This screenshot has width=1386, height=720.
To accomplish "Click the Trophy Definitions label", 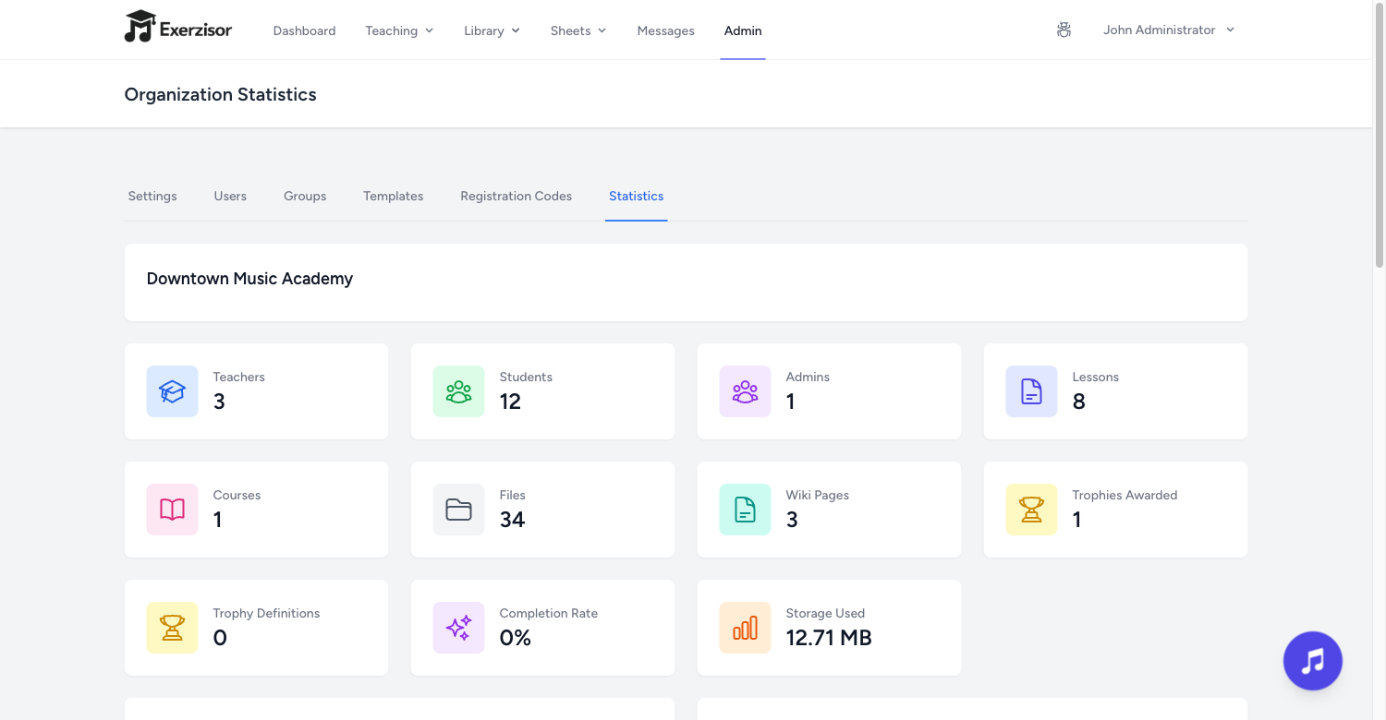I will point(266,613).
